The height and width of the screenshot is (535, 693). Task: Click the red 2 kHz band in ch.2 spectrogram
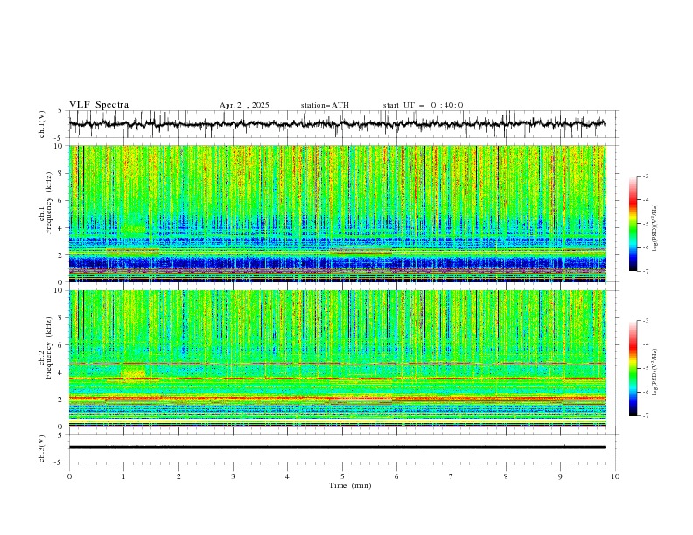337,398
